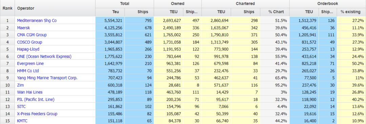Image resolution: width=366 pixels, height=124 pixels.
Task: Open the SITC operator link
Action: tap(21, 107)
